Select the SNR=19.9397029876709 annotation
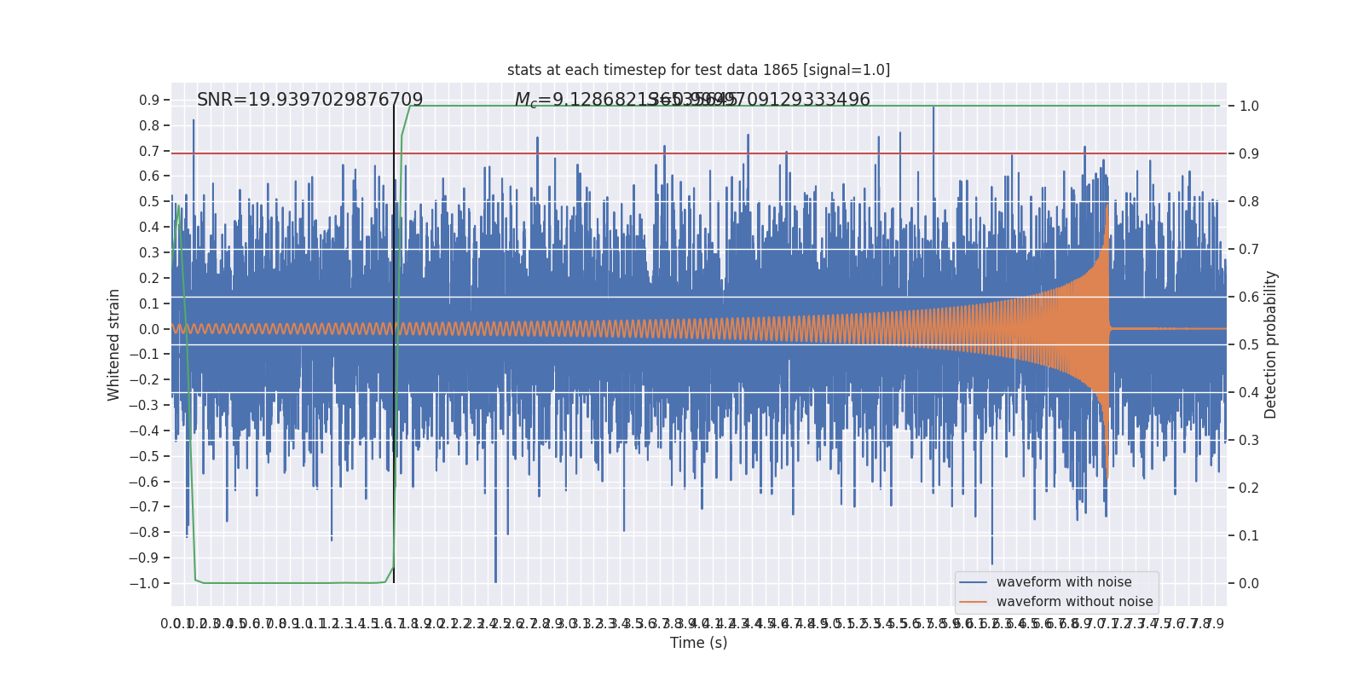1364x682 pixels. (309, 100)
